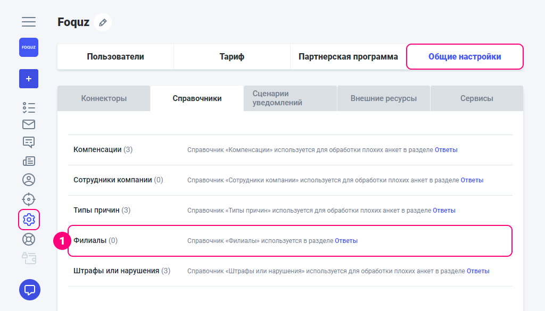Click the Foquz logo icon

(29, 47)
